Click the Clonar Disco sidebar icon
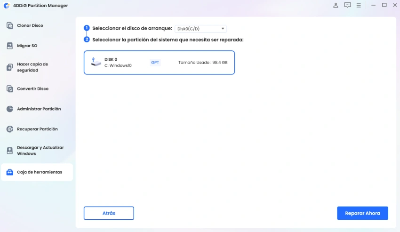Image resolution: width=400 pixels, height=232 pixels. pyautogui.click(x=10, y=25)
